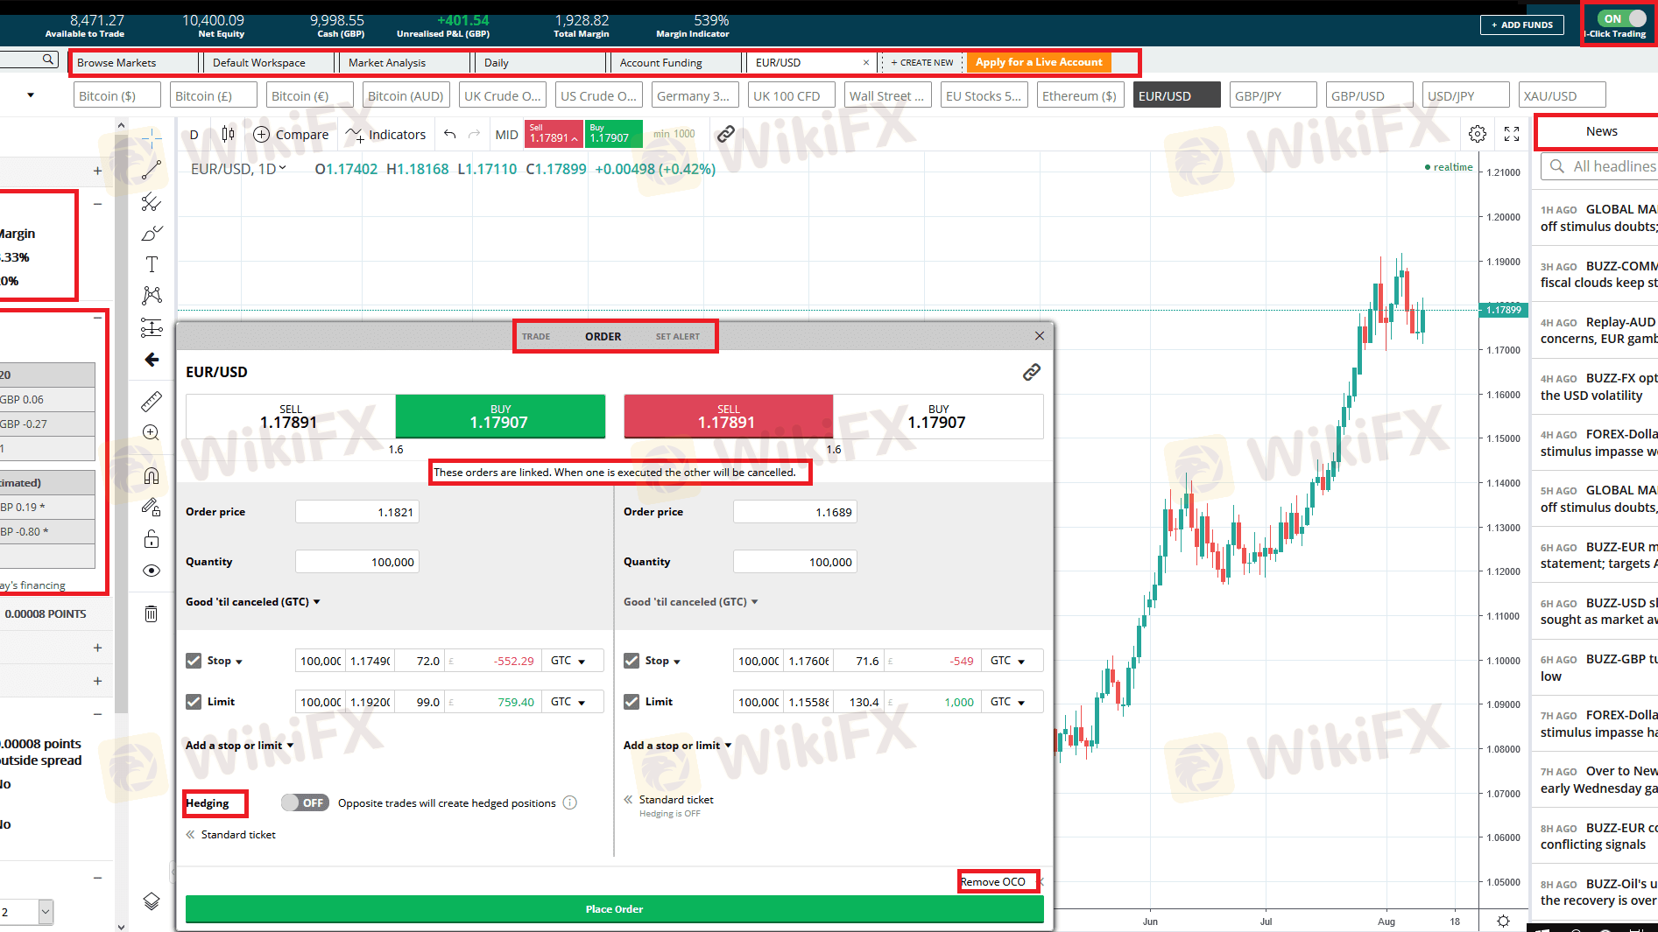Open the Indicators menu
The height and width of the screenshot is (932, 1658).
(385, 134)
